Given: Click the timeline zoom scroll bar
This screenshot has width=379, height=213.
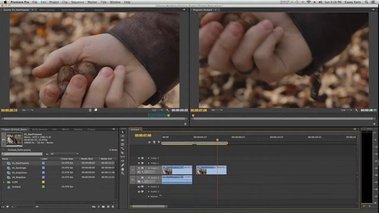Looking at the screenshot, I should click(x=148, y=206).
